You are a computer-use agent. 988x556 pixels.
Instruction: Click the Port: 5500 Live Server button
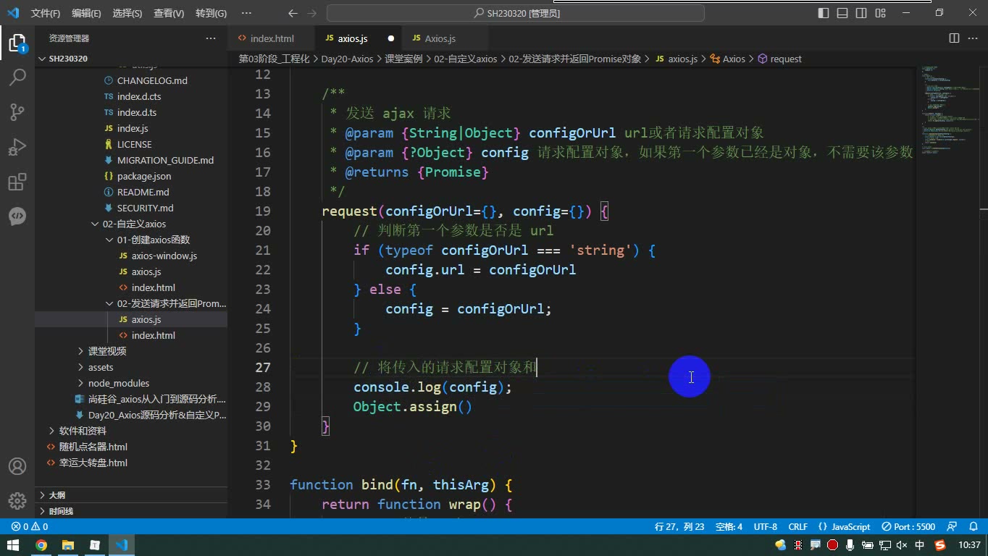[x=909, y=527]
